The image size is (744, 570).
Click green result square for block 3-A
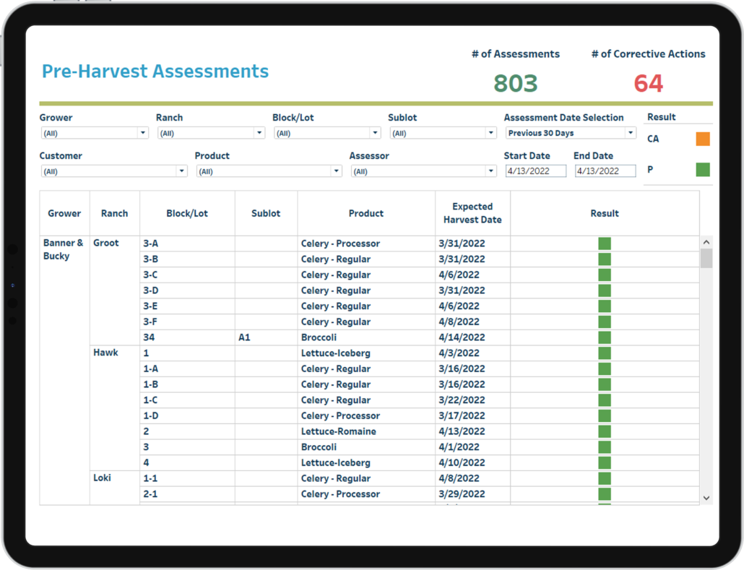605,243
